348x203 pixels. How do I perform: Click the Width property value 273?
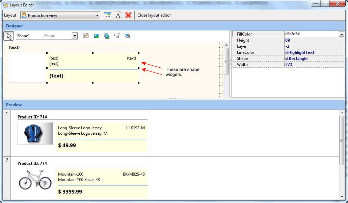tap(289, 65)
